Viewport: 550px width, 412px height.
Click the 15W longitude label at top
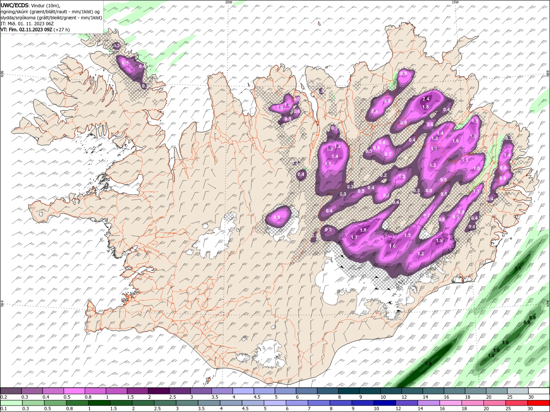pyautogui.click(x=455, y=2)
